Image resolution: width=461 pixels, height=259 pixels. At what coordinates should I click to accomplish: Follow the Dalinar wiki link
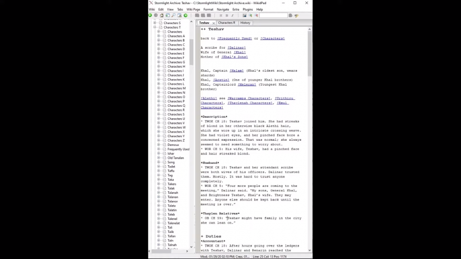pos(236,47)
